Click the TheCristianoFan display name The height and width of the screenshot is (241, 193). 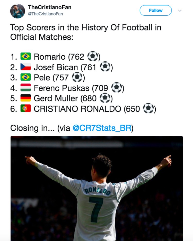pyautogui.click(x=50, y=7)
